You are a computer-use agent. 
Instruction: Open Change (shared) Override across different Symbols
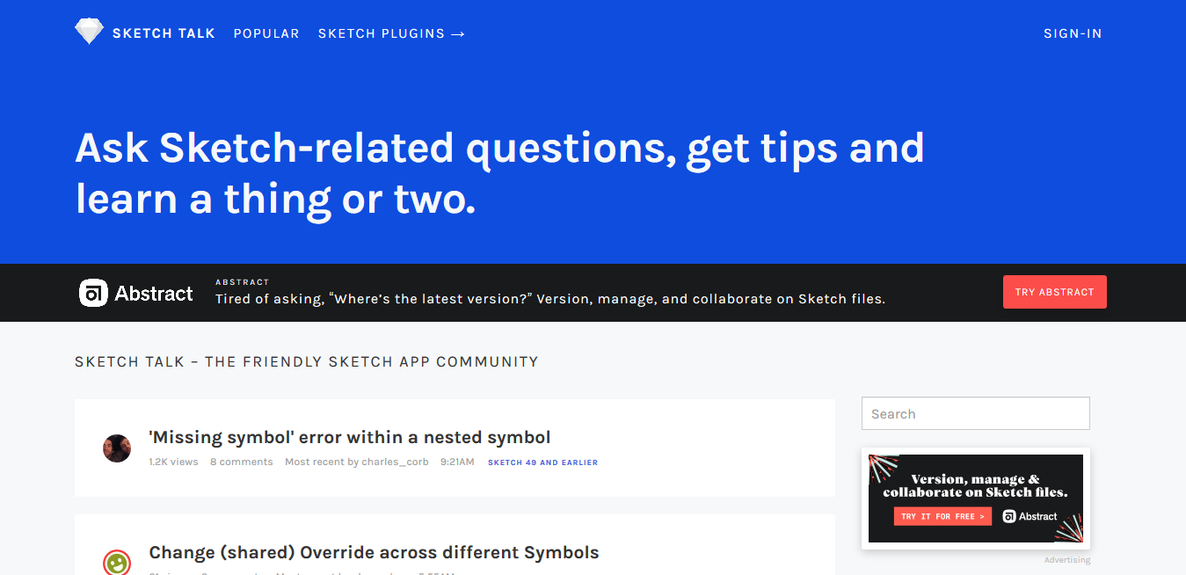point(374,553)
